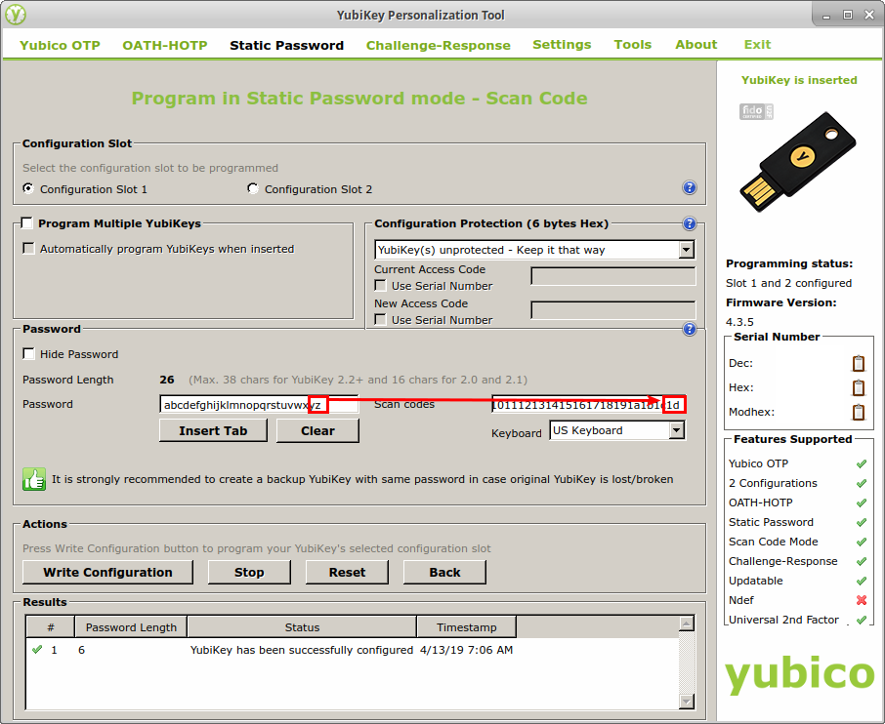Check Use Serial Number for Current Access Code
The height and width of the screenshot is (724, 885).
(381, 286)
